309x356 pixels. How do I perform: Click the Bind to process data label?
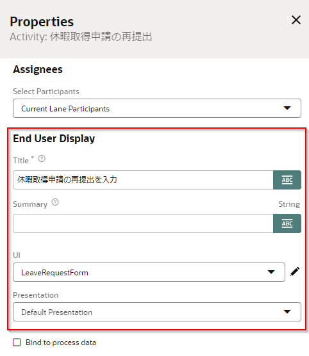tap(61, 343)
